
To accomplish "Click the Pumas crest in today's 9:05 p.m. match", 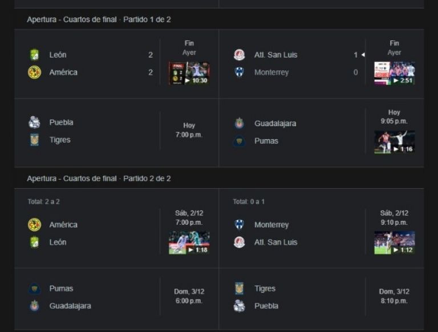I will [x=240, y=141].
